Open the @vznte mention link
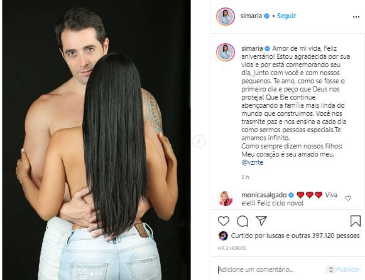 tap(253, 162)
